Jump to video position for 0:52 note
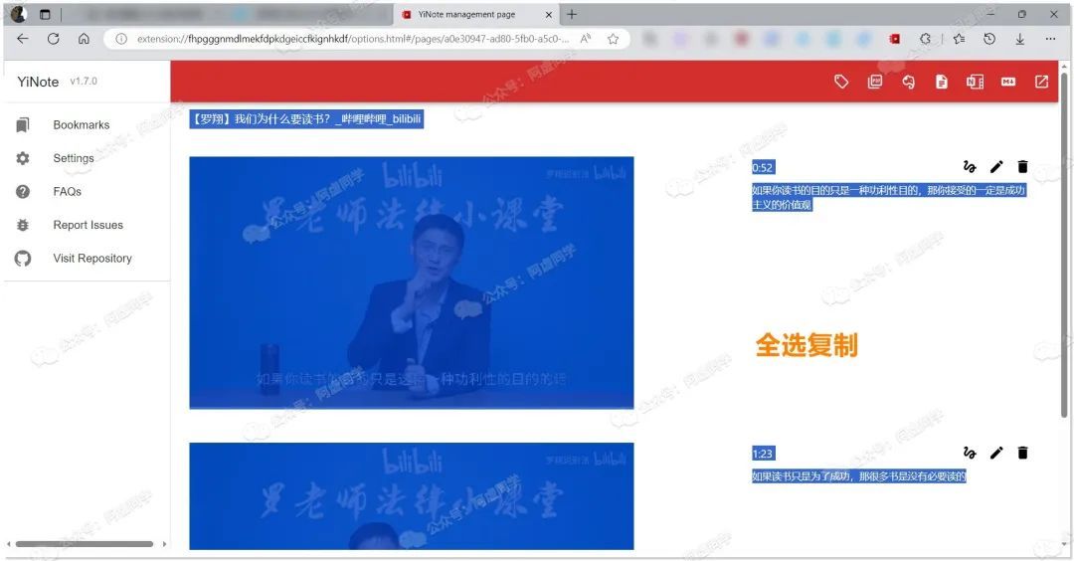This screenshot has width=1074, height=561. 970,166
